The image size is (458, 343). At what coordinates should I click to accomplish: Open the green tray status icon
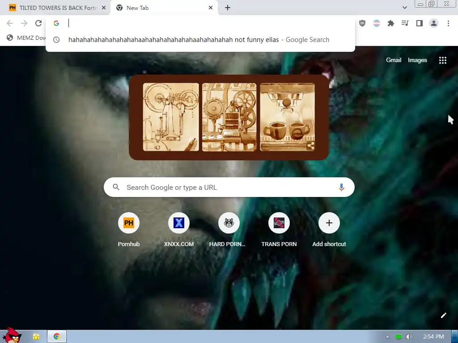point(399,337)
